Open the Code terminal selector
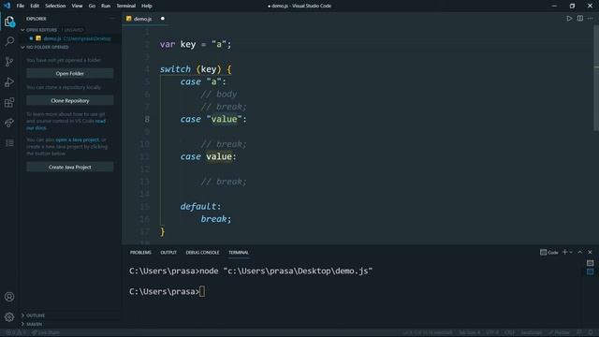Image resolution: width=599 pixels, height=337 pixels. tap(549, 252)
